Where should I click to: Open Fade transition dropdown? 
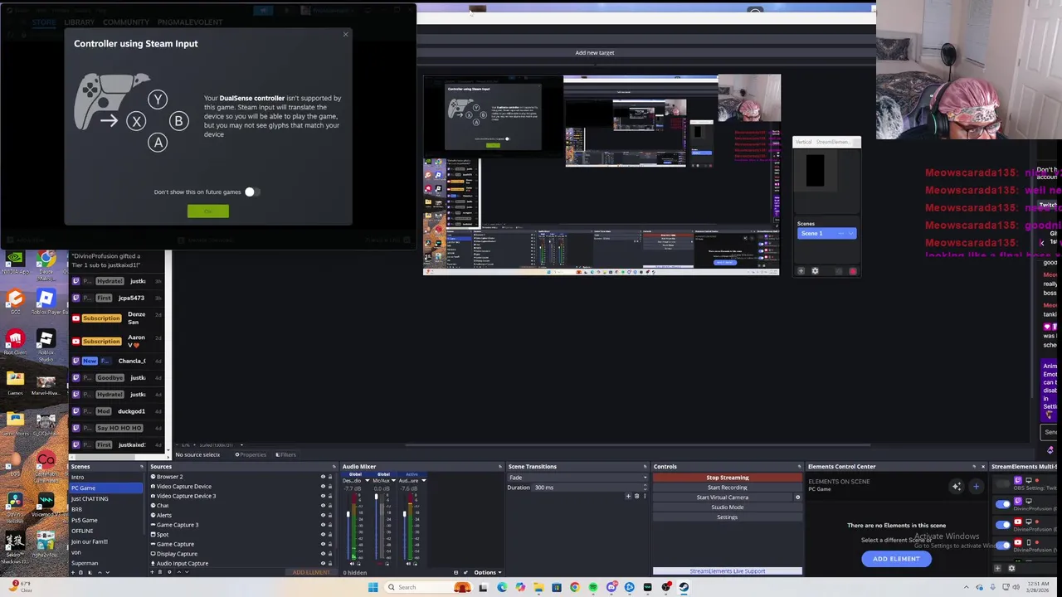pos(577,478)
